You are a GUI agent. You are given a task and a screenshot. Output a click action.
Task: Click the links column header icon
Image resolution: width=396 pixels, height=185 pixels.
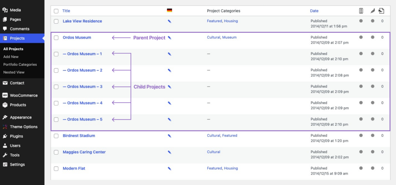pos(382,11)
